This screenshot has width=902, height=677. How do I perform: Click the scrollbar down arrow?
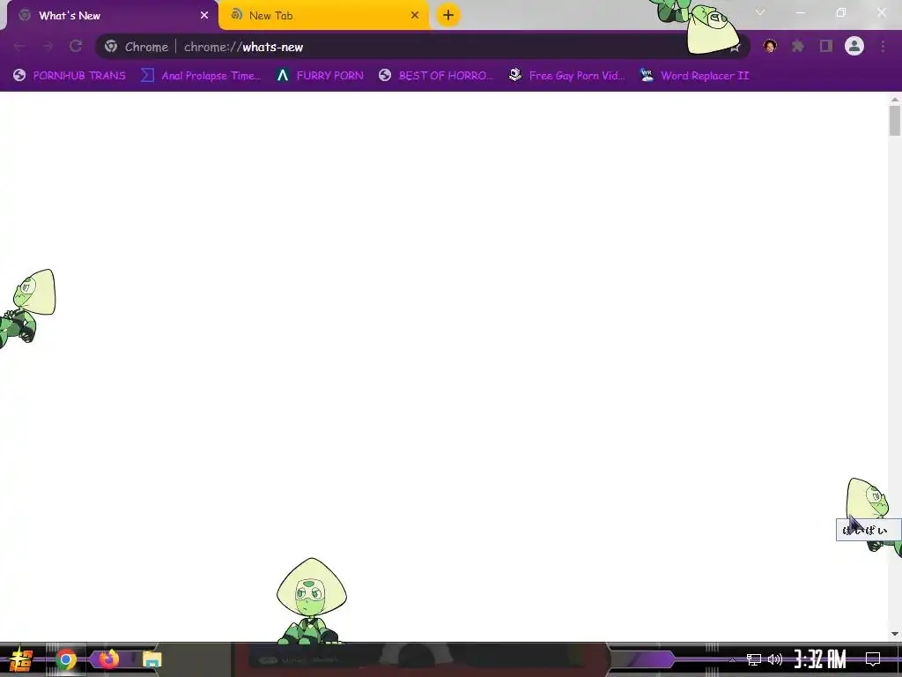(895, 634)
